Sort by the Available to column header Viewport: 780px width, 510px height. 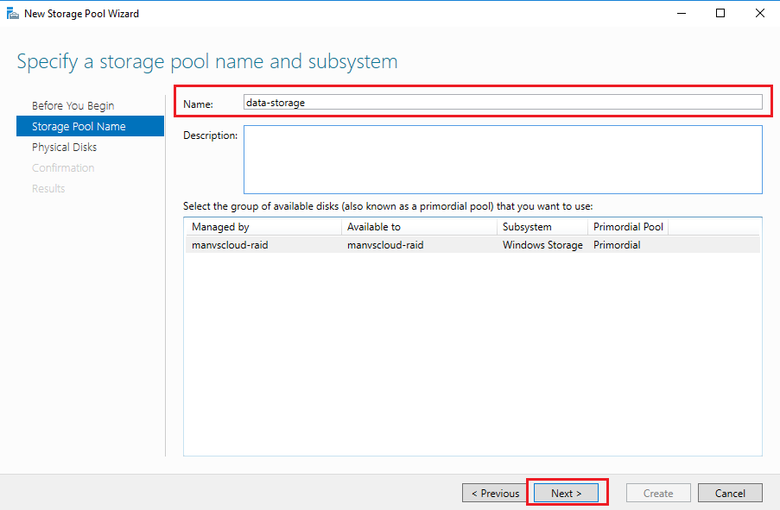(419, 227)
